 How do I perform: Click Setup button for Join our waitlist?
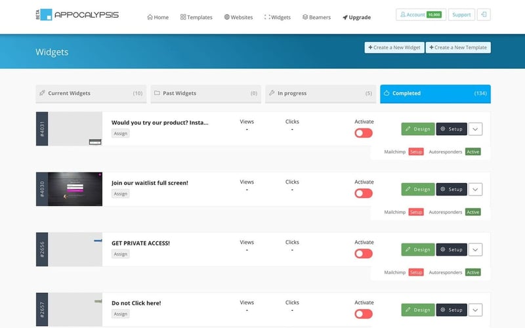(451, 190)
